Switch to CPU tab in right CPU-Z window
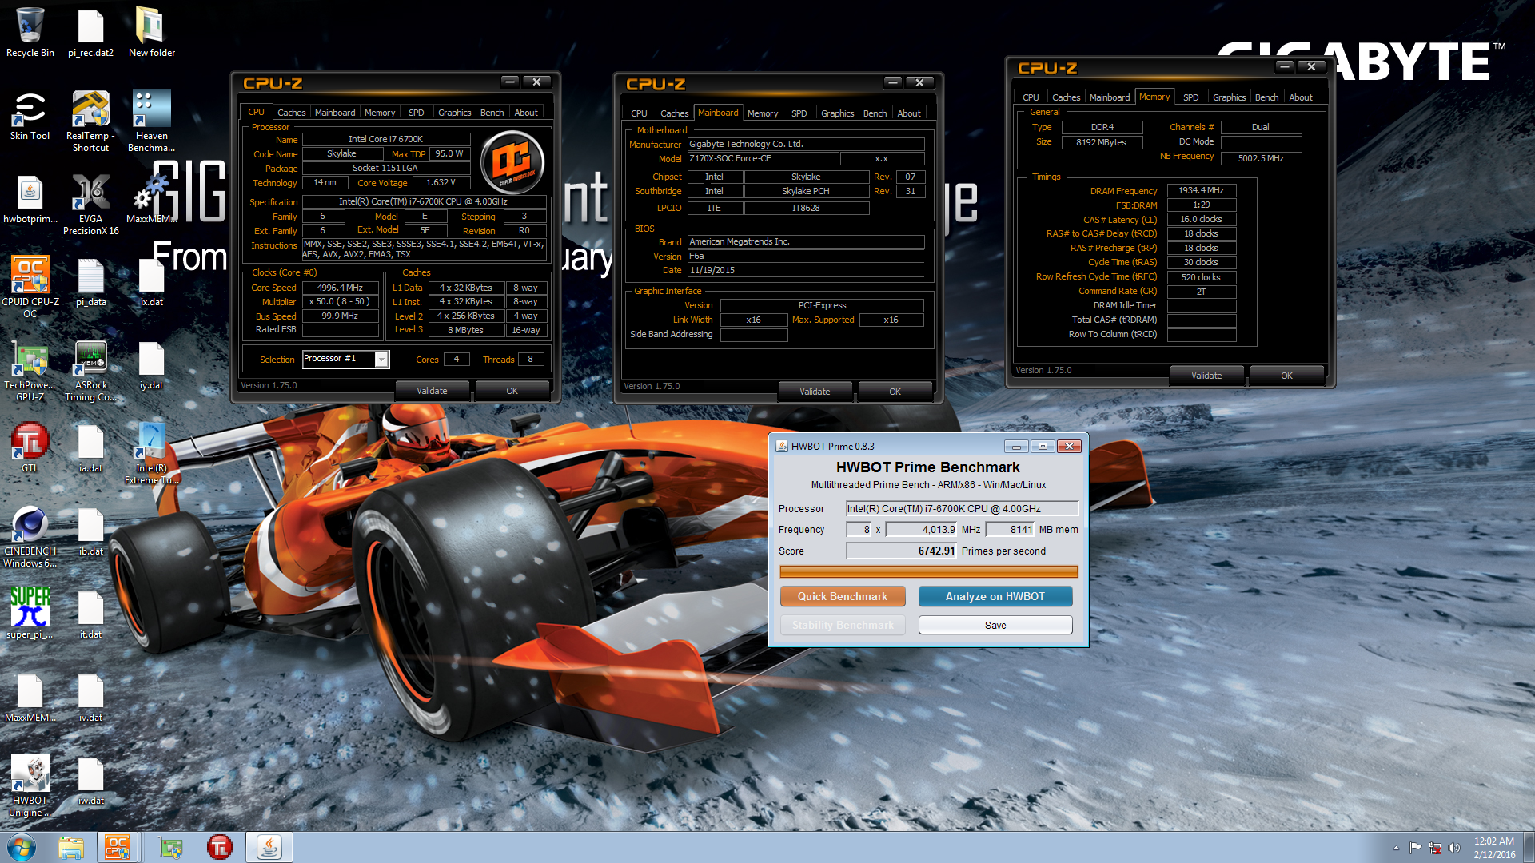Screen dimensions: 1535x863 tap(1031, 97)
